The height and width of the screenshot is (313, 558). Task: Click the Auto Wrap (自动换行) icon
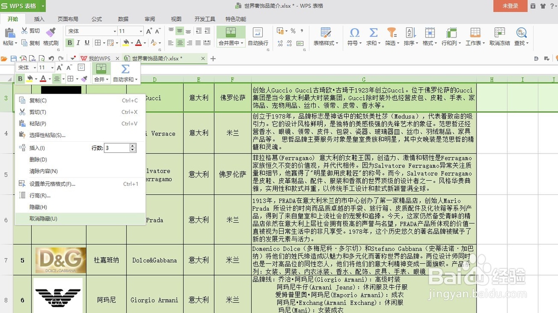(x=258, y=32)
